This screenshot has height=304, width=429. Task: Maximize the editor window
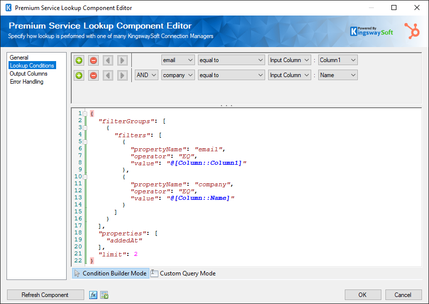[394, 8]
